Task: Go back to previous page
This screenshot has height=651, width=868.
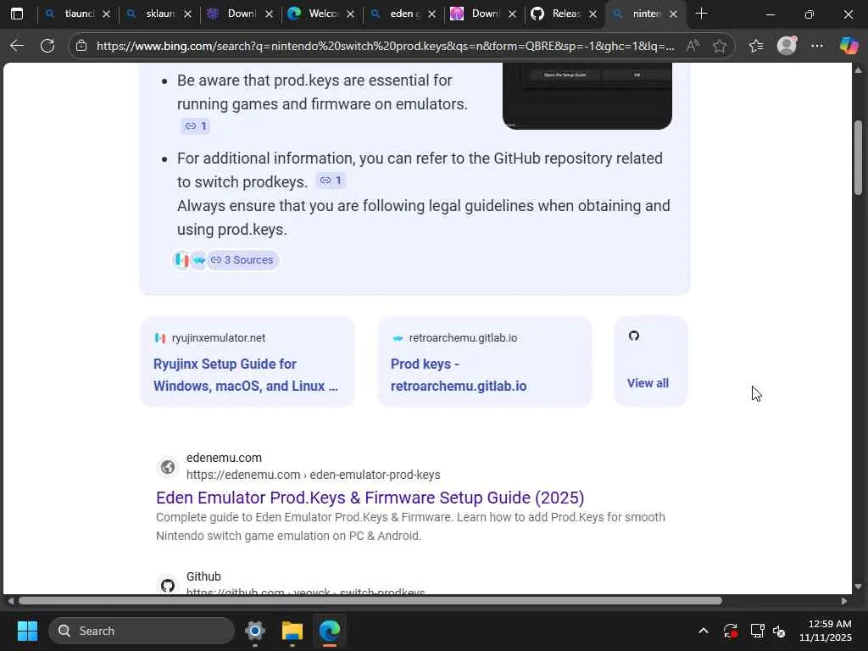Action: (x=17, y=46)
